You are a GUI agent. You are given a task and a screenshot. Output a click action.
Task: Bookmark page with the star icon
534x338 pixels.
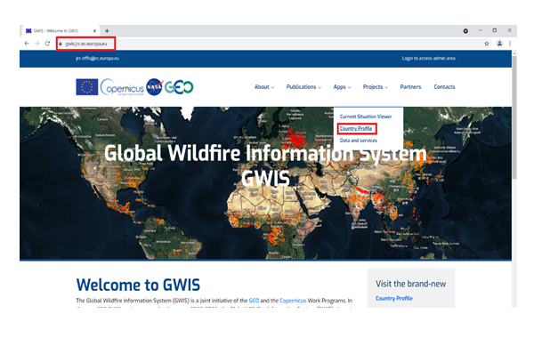coord(487,44)
